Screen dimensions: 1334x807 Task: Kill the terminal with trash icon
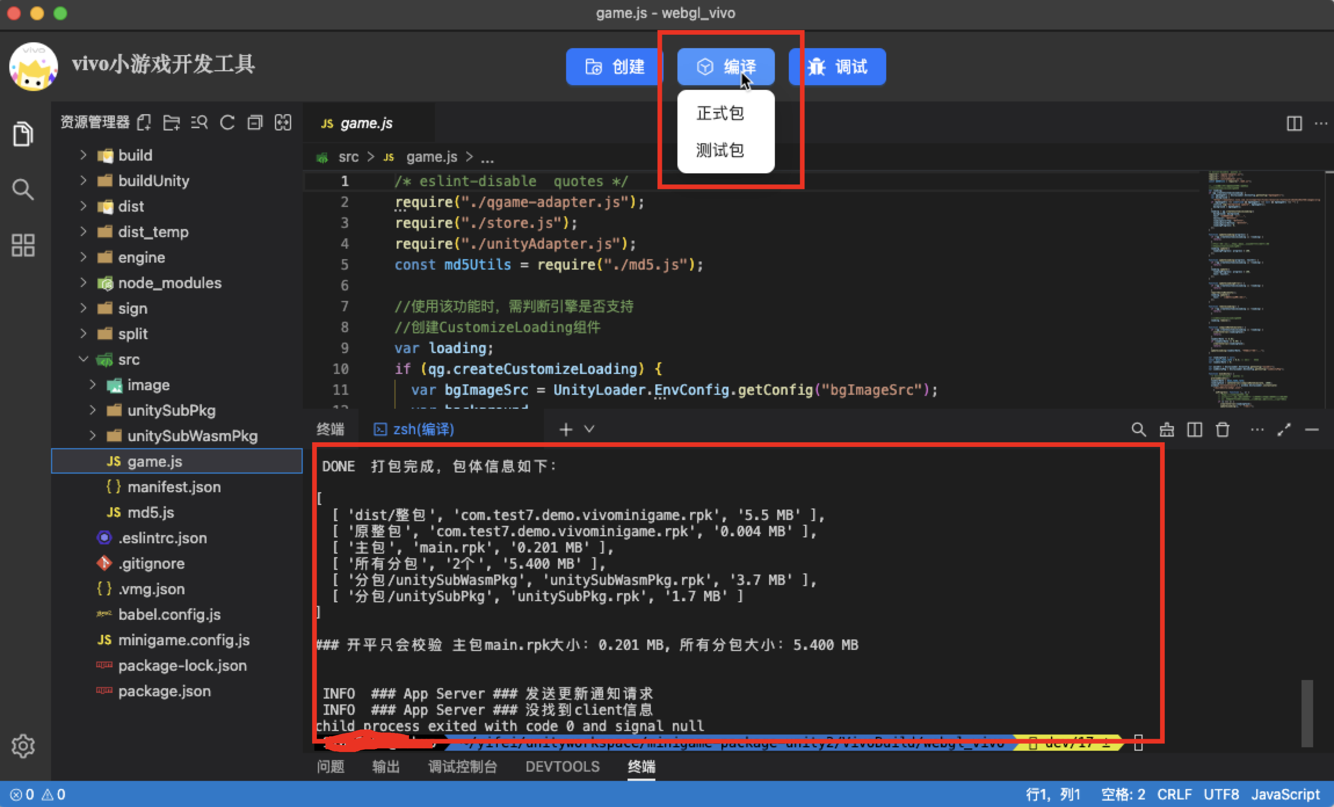pyautogui.click(x=1223, y=430)
